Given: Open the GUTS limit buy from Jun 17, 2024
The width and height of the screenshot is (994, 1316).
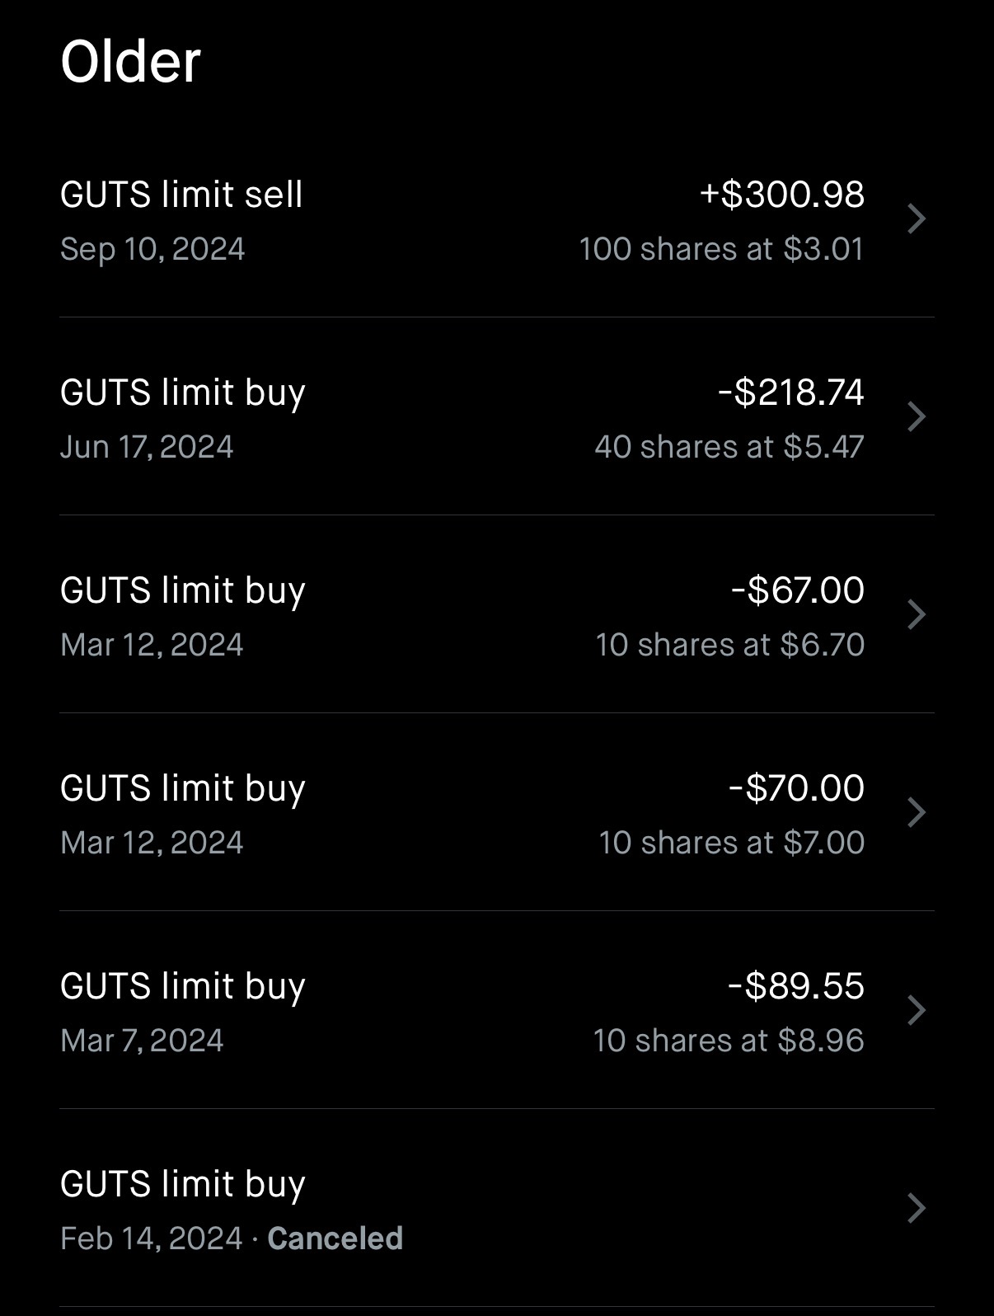Looking at the screenshot, I should (182, 392).
